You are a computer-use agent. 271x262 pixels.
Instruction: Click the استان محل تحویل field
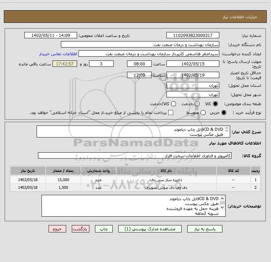(193, 85)
